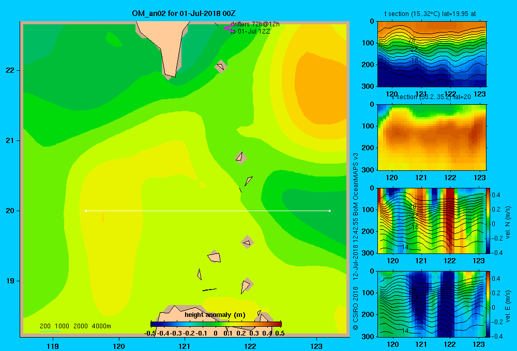Click the 'vel. E (m/s)' axis label
517x351 pixels.
508,306
